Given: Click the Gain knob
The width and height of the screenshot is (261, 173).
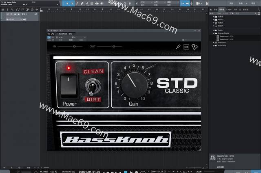Looking at the screenshot, I should 135,84.
